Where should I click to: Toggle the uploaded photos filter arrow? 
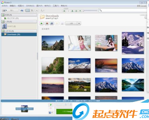(x=68, y=11)
